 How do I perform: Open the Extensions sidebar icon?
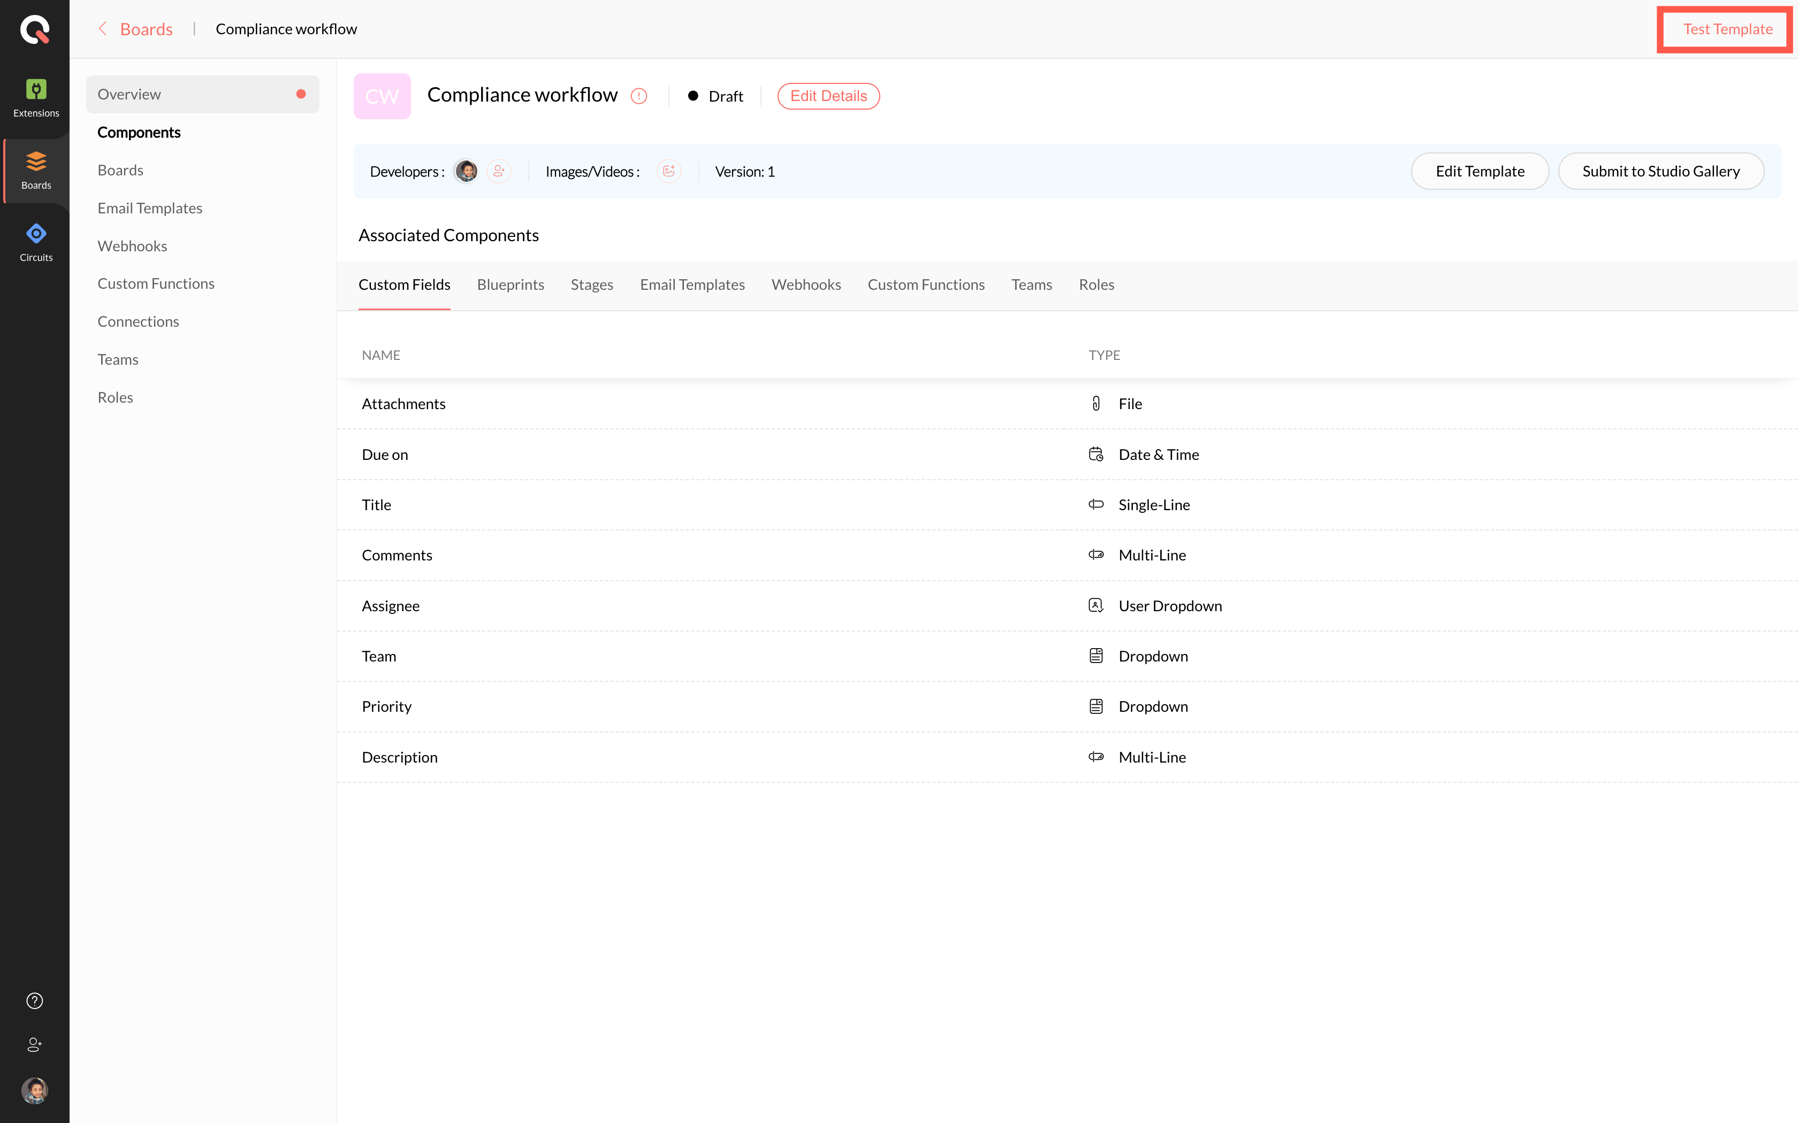click(x=36, y=97)
